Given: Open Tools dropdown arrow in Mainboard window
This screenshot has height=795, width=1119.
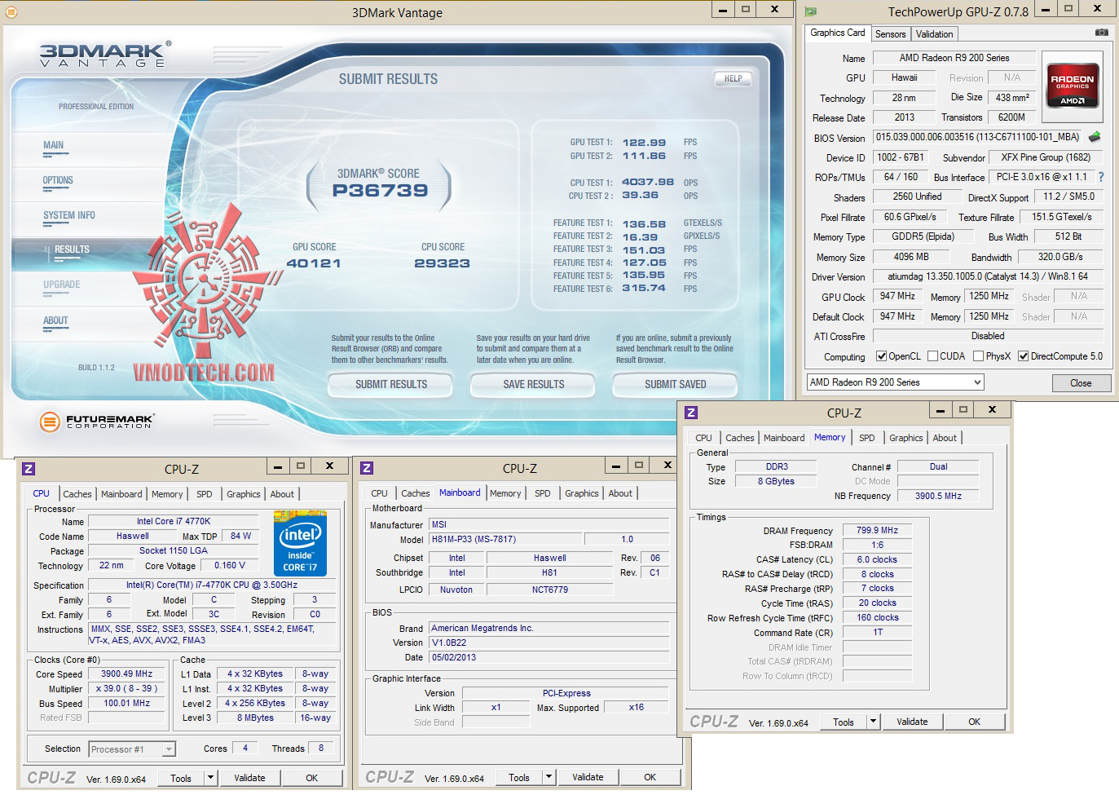Looking at the screenshot, I should point(548,777).
